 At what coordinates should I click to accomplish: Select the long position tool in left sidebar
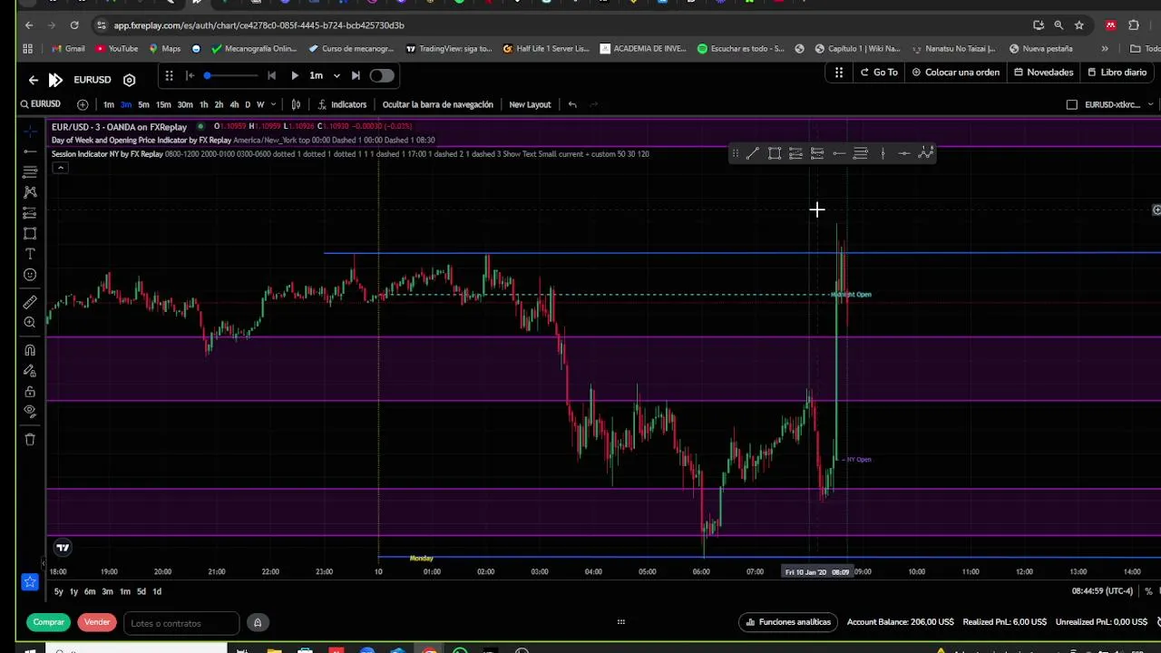click(x=30, y=213)
